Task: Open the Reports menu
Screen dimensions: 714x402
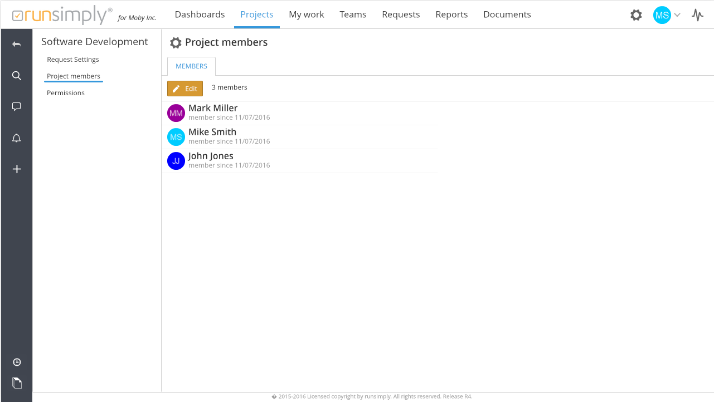Action: point(451,14)
